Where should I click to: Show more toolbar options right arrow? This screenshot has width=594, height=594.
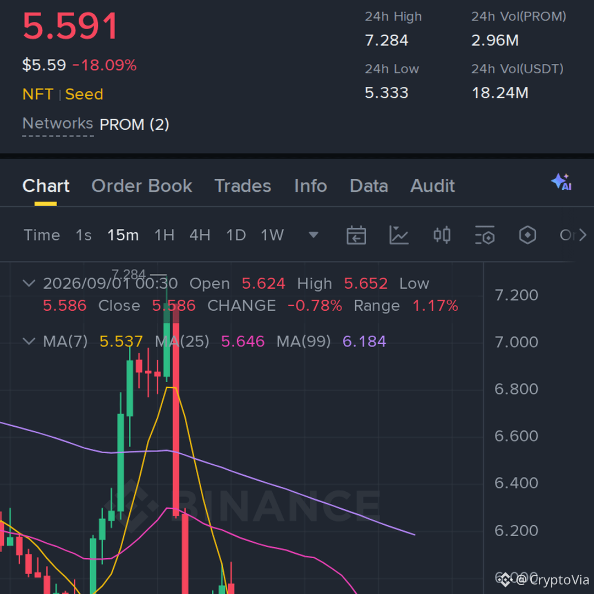pos(582,235)
